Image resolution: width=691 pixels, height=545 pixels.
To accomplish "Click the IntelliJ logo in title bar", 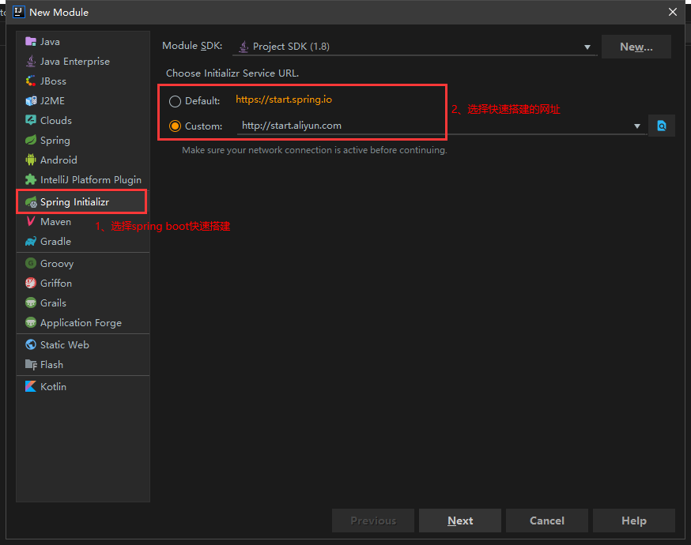I will (18, 12).
